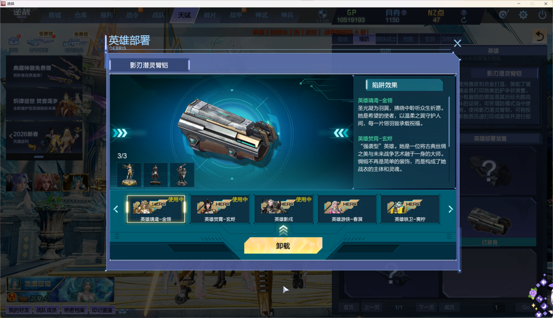
Task: Click the first deployed hero thumbnail
Action: pyautogui.click(x=129, y=175)
